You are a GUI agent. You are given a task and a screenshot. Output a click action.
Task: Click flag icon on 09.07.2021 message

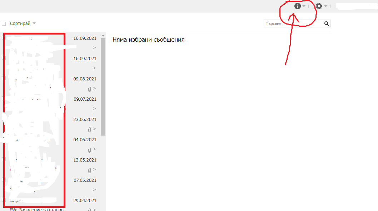tap(94, 109)
